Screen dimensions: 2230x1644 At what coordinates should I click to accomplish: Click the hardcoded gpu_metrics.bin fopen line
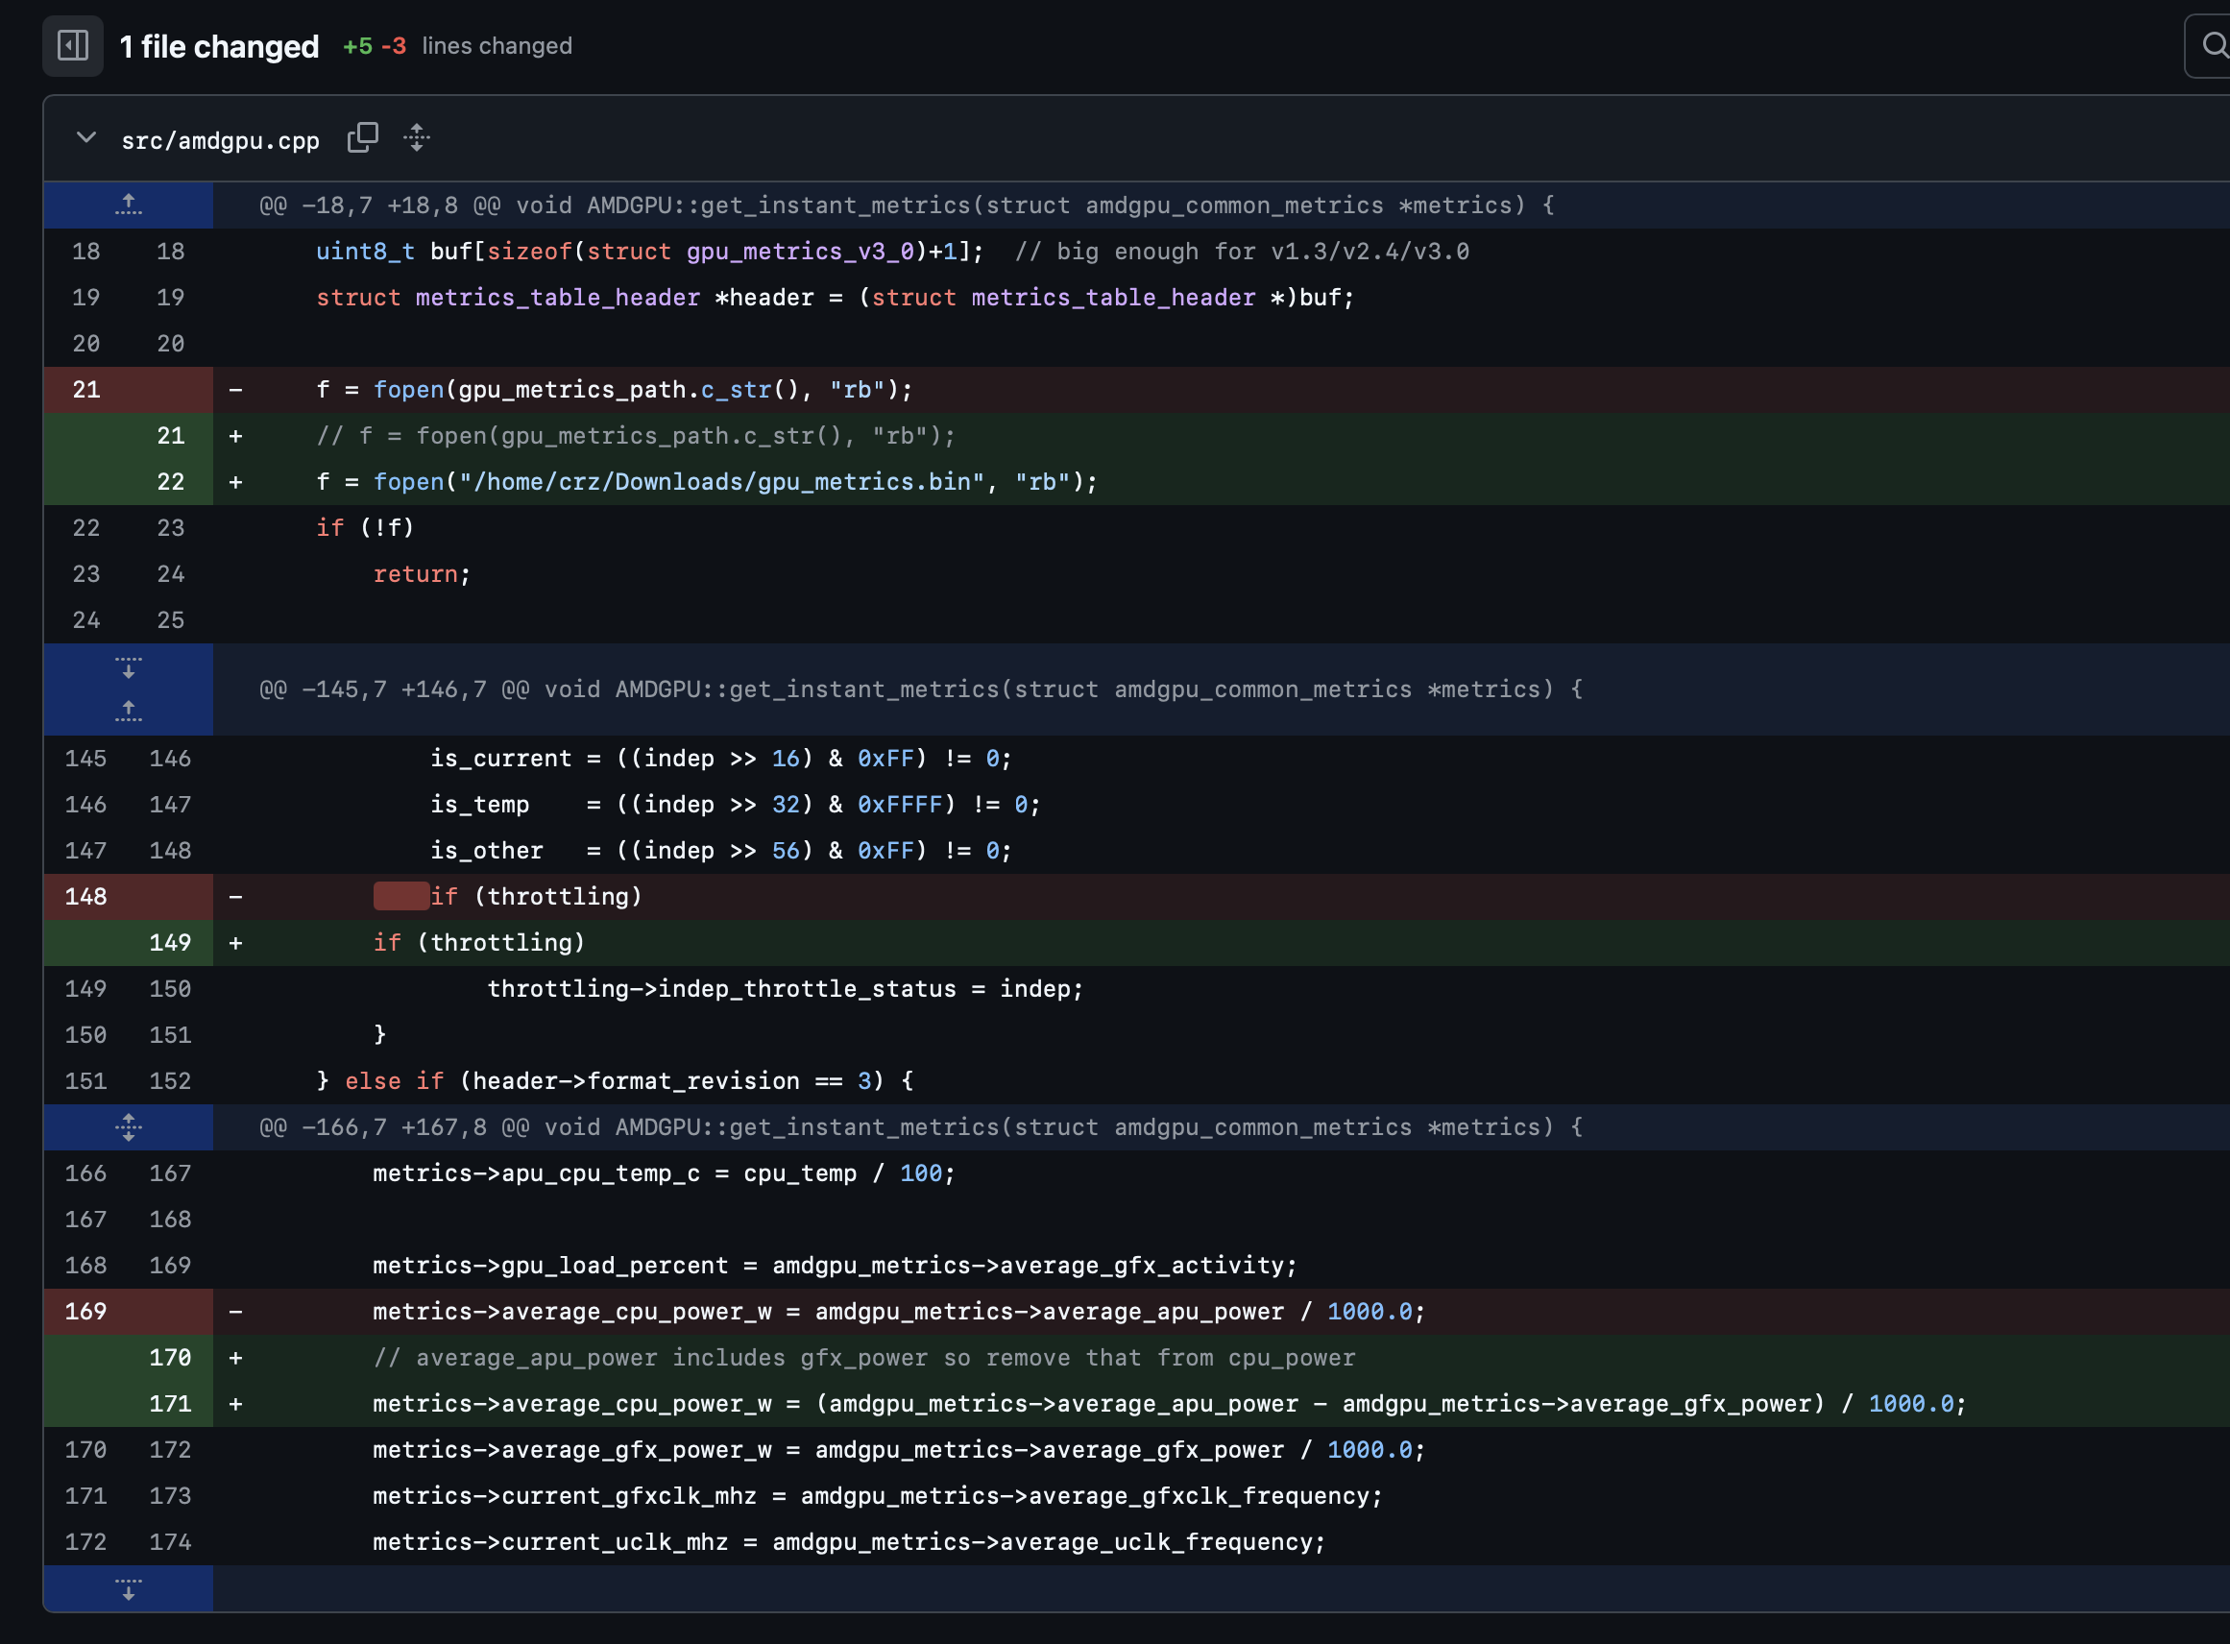[x=707, y=483]
